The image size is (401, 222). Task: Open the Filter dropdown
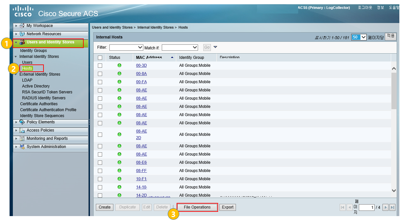coord(126,47)
